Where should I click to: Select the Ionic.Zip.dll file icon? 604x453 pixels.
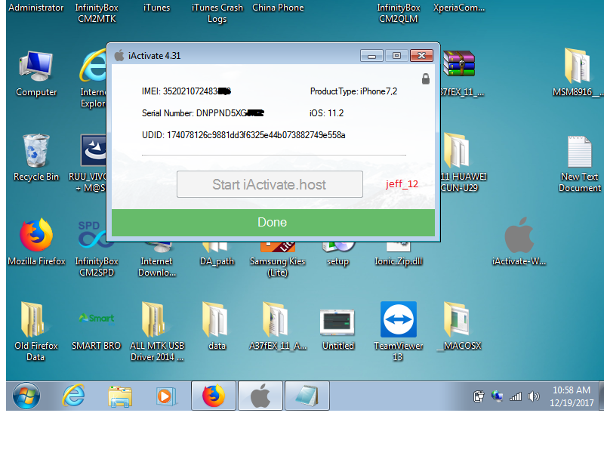[x=399, y=254]
